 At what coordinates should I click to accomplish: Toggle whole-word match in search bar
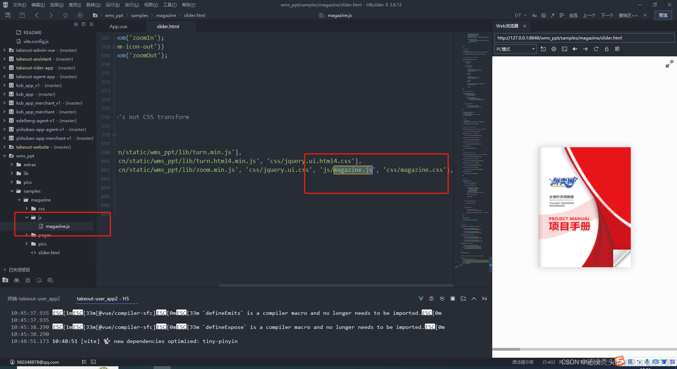click(x=543, y=15)
